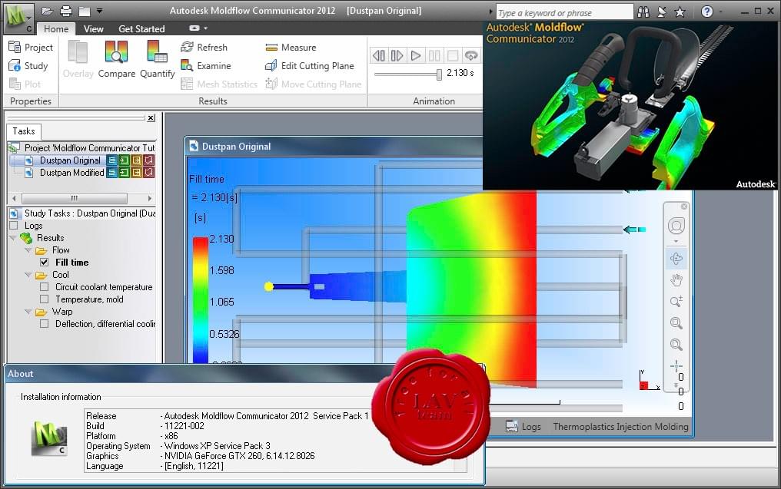Screen dimensions: 781x489
Task: Open the steering wheel navigation tool
Action: [676, 226]
